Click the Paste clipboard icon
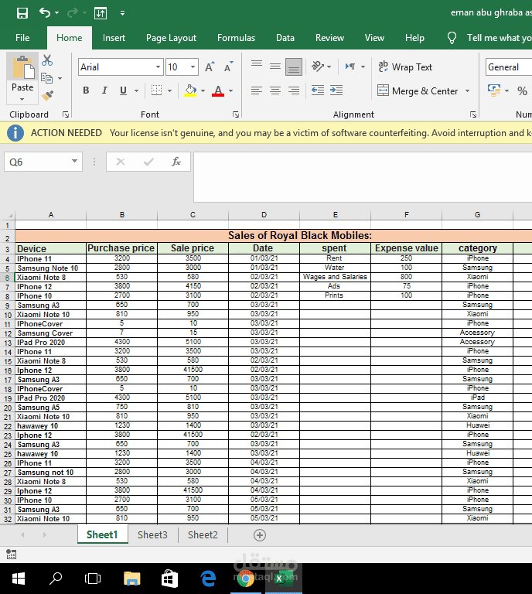 pos(23,67)
